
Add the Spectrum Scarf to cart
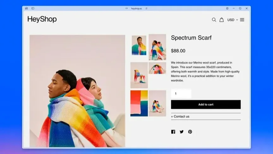point(206,104)
